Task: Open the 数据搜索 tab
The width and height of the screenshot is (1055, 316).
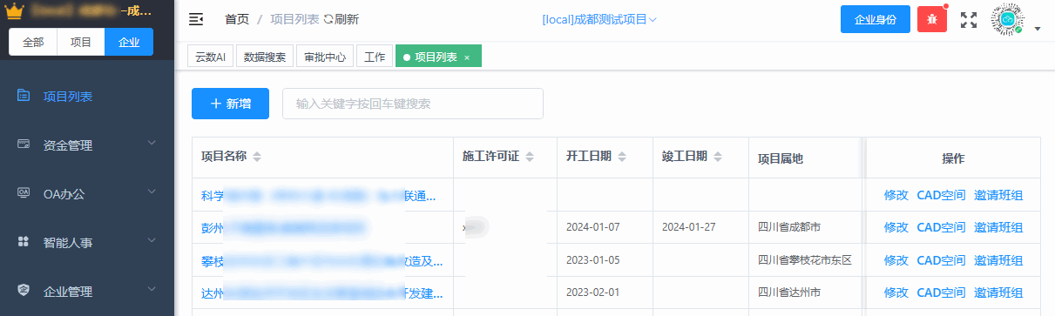Action: (x=265, y=57)
